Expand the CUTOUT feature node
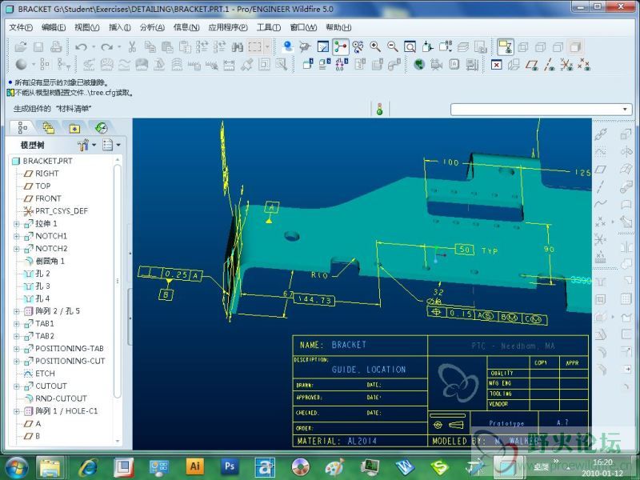 (x=16, y=386)
